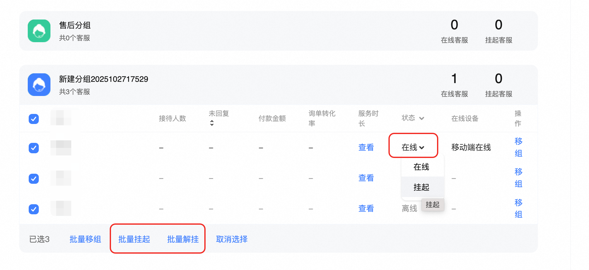The height and width of the screenshot is (270, 589).
Task: Click the green 售后分组 avatar icon
Action: point(39,31)
